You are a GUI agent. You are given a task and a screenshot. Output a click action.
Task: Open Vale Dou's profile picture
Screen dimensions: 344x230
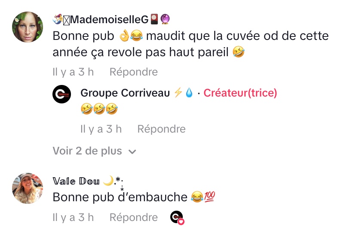point(28,188)
